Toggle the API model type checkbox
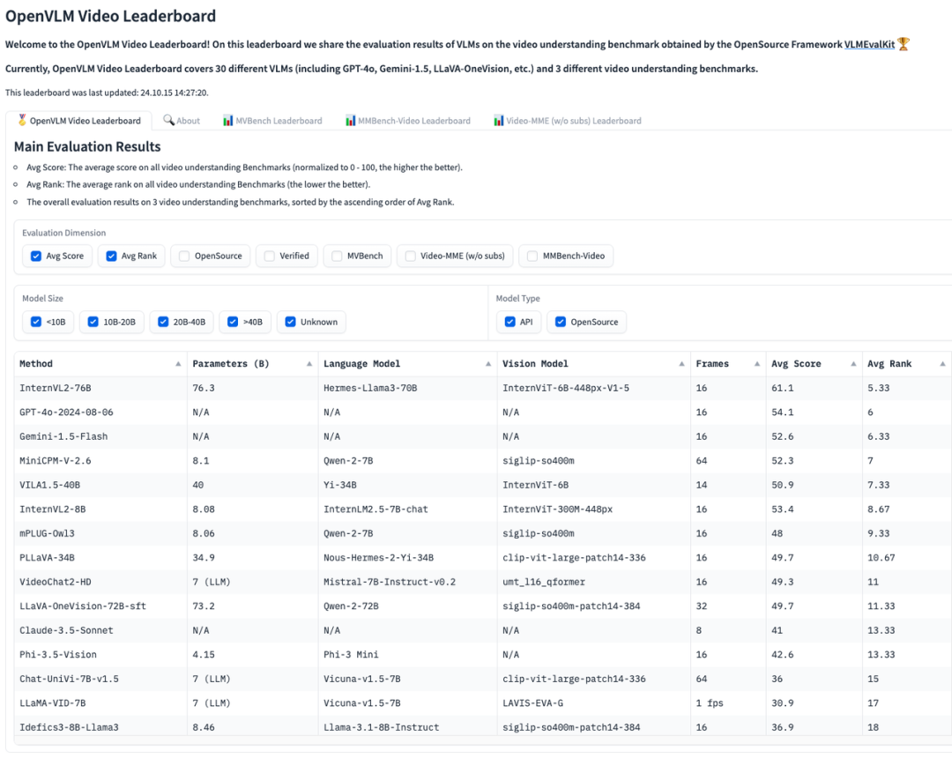This screenshot has height=758, width=952. click(x=510, y=322)
